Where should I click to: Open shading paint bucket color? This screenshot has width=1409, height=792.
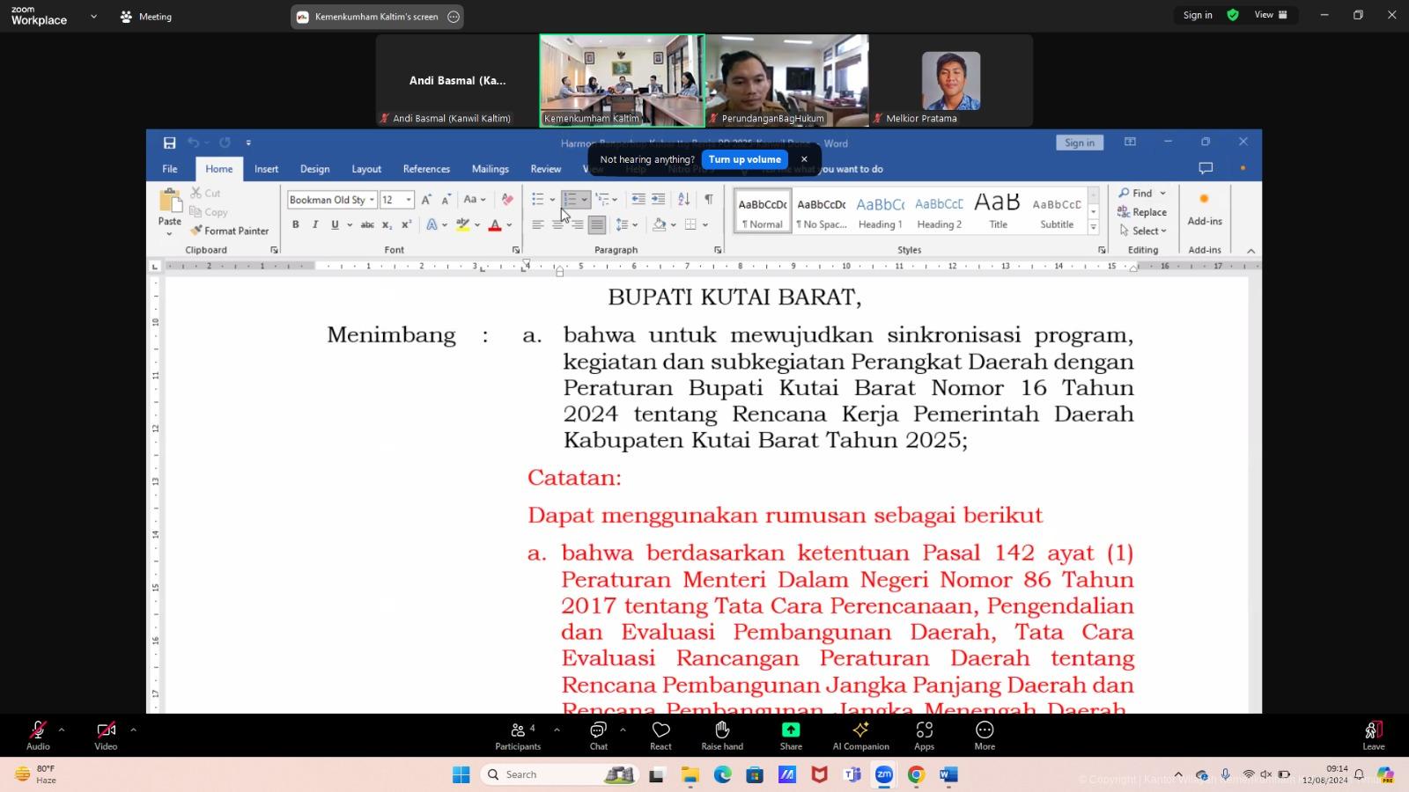(660, 225)
